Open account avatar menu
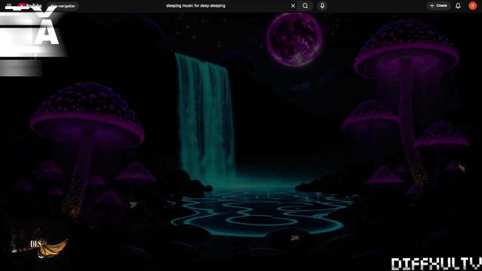The image size is (482, 271). (x=473, y=6)
